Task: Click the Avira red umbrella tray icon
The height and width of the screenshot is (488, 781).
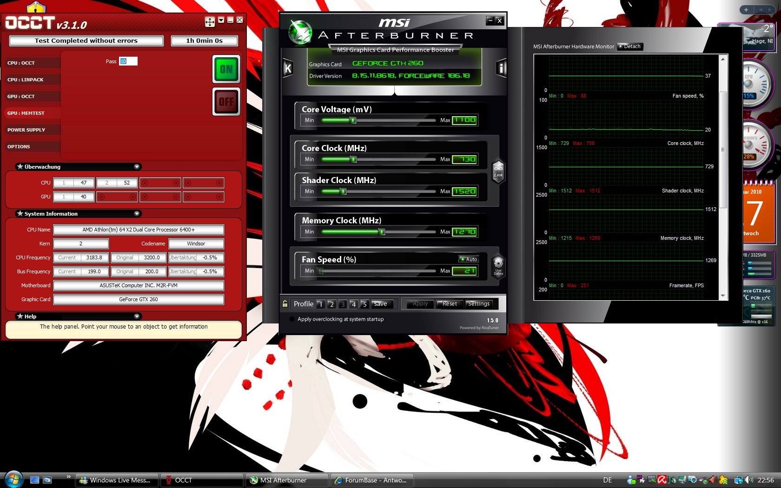Action: point(662,480)
